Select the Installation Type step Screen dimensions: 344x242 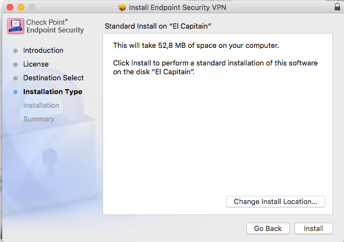click(53, 92)
